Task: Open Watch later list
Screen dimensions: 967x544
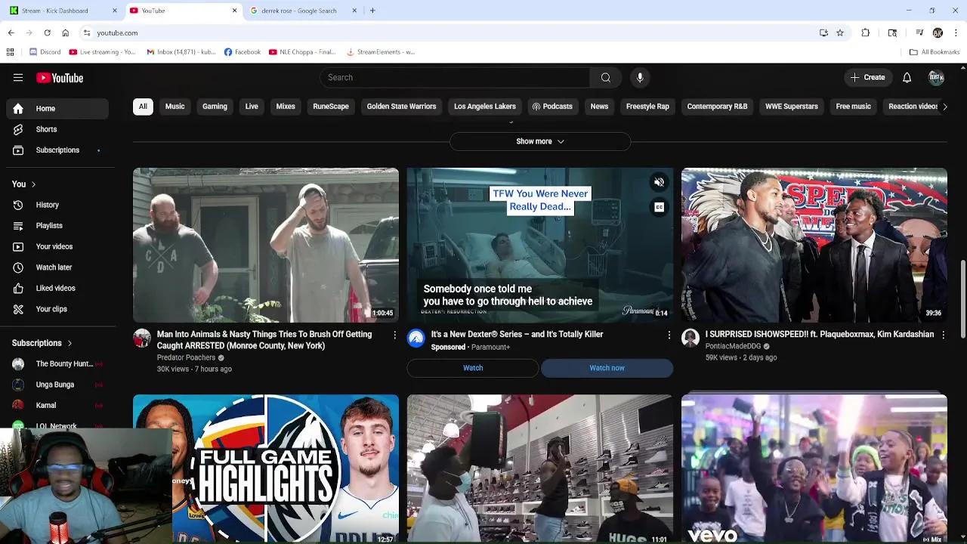Action: coord(57,267)
